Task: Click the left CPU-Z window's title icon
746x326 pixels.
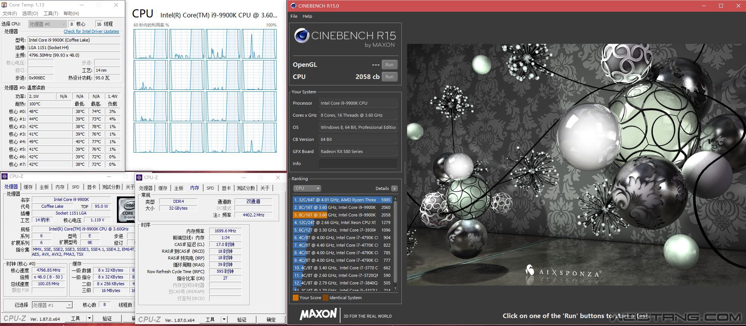Action: 5,176
